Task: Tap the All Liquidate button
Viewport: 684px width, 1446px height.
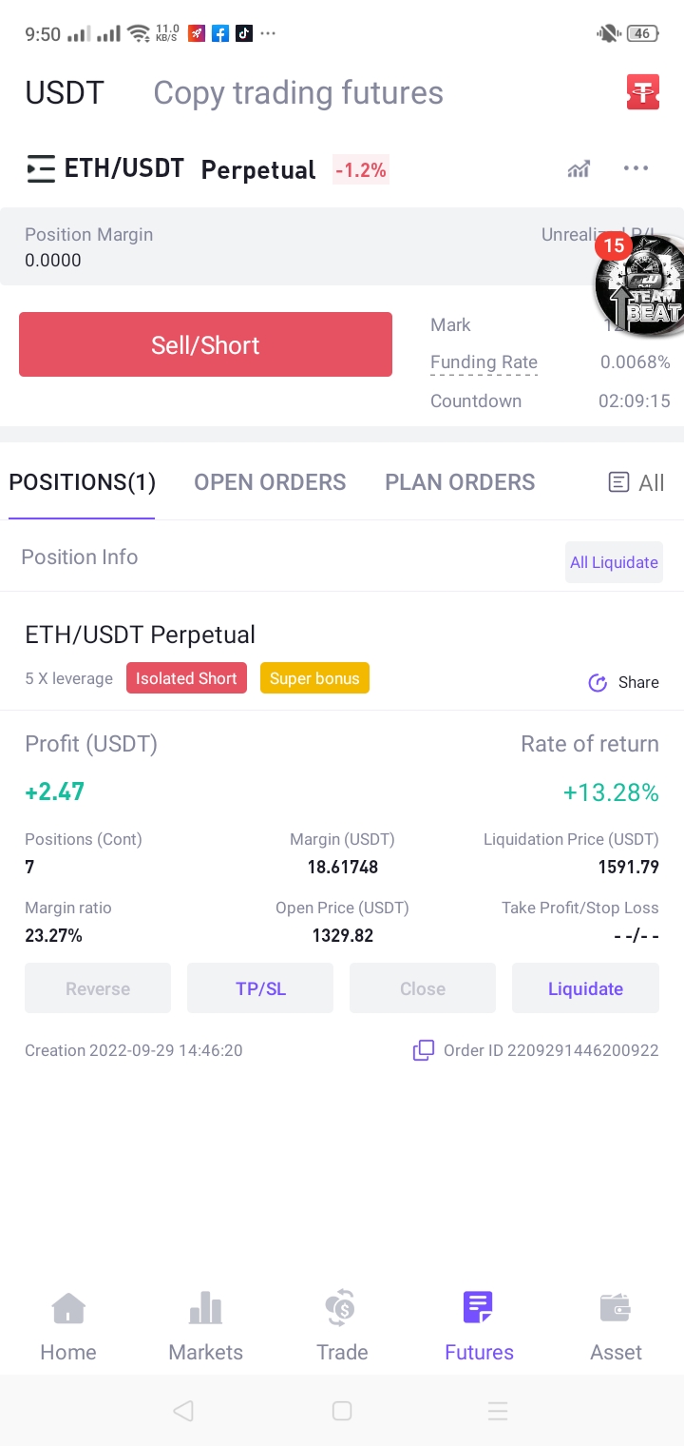Action: (x=614, y=562)
